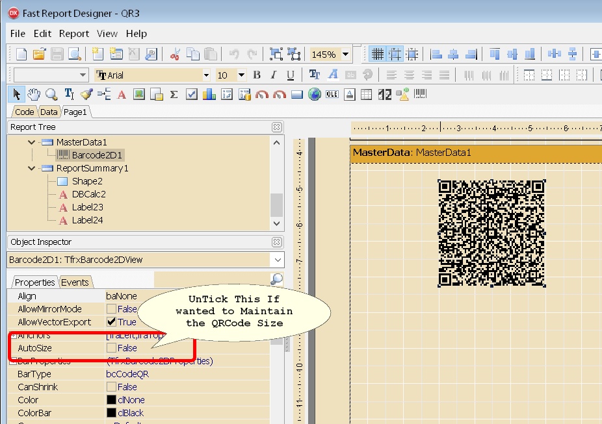This screenshot has width=602, height=424.
Task: Insert a Picture object from toolbar
Action: pyautogui.click(x=138, y=95)
